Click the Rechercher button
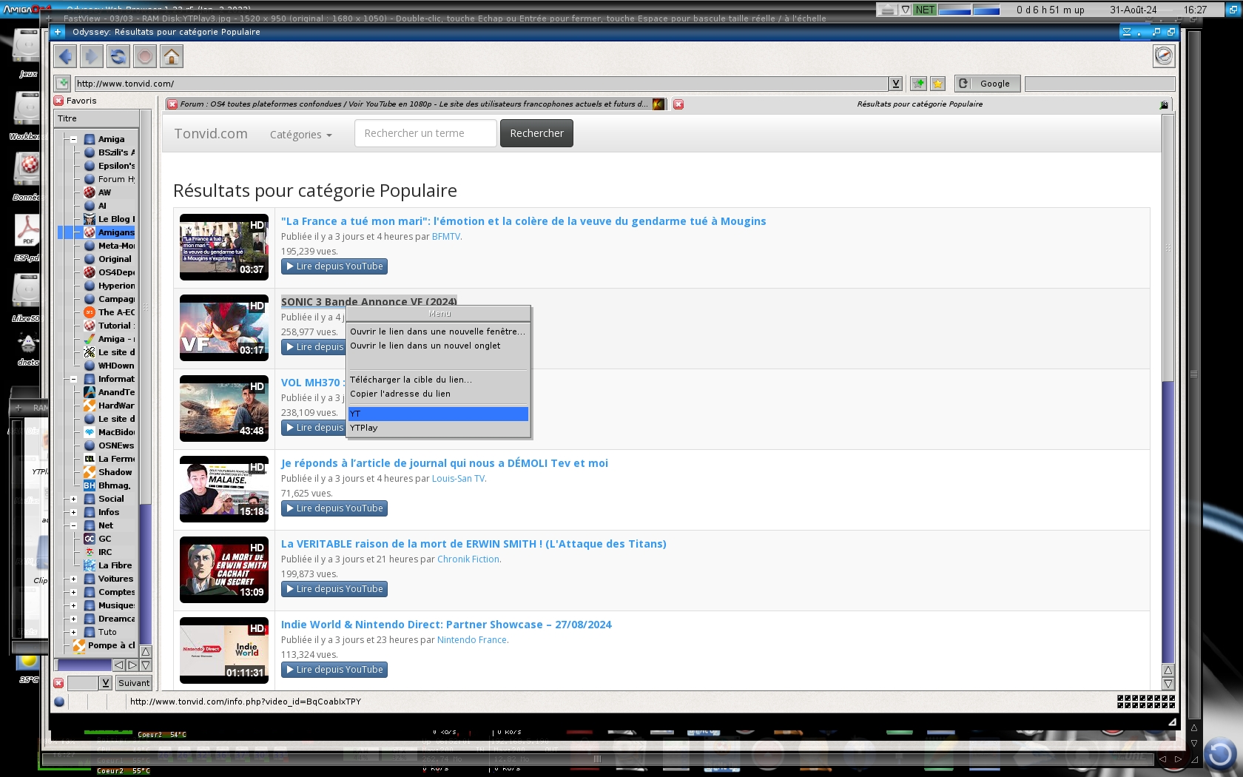Viewport: 1243px width, 777px height. (x=536, y=133)
